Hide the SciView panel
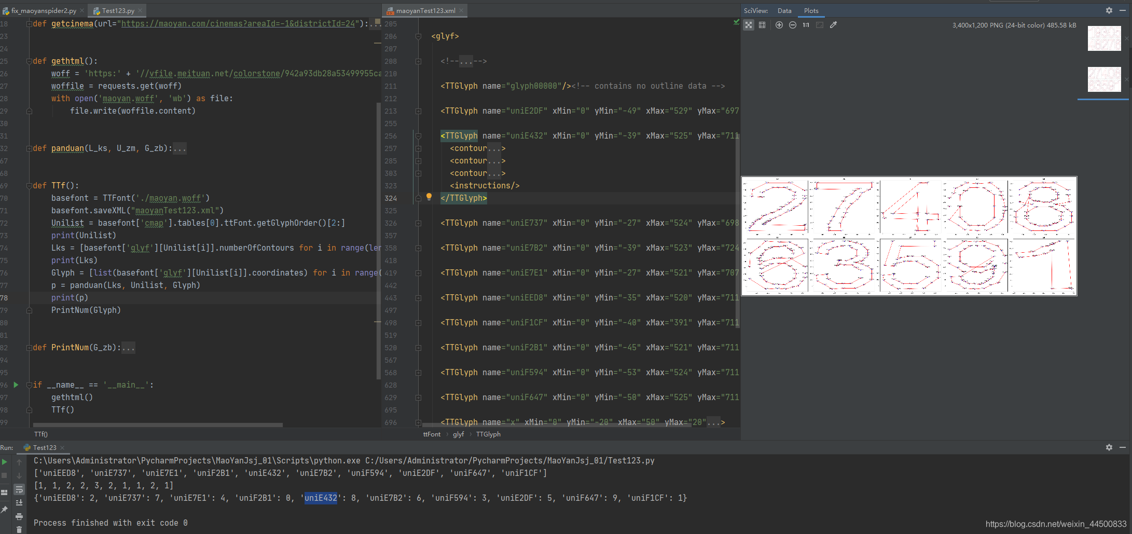1132x534 pixels. tap(1123, 10)
